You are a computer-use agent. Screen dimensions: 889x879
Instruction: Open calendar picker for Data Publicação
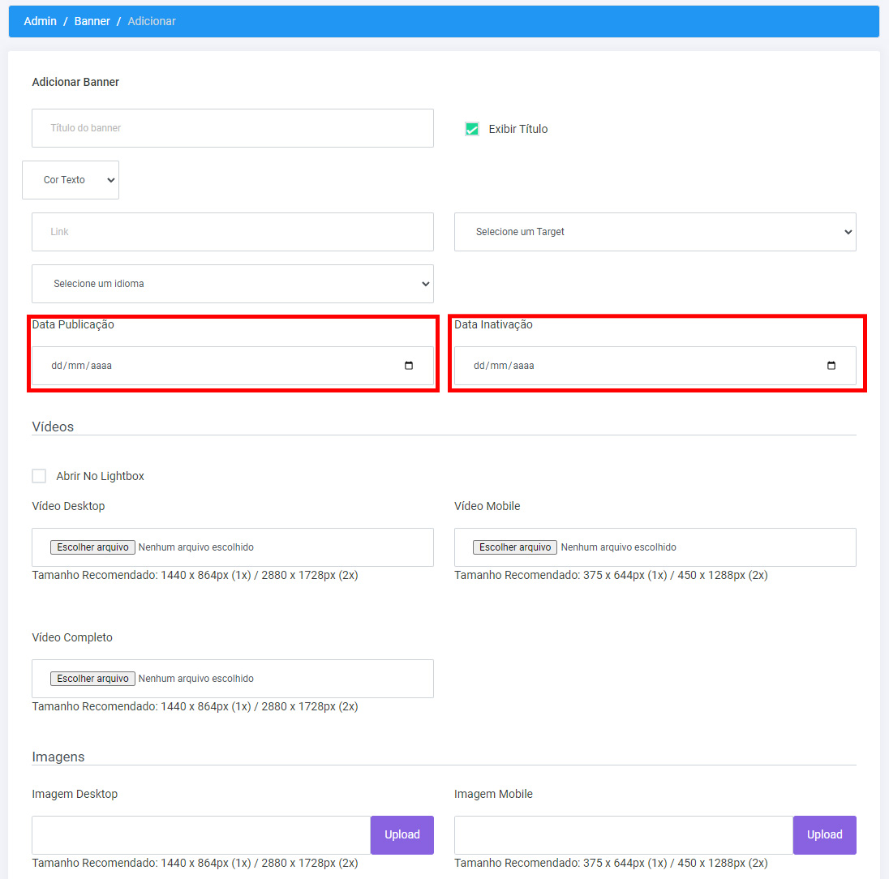pos(409,366)
